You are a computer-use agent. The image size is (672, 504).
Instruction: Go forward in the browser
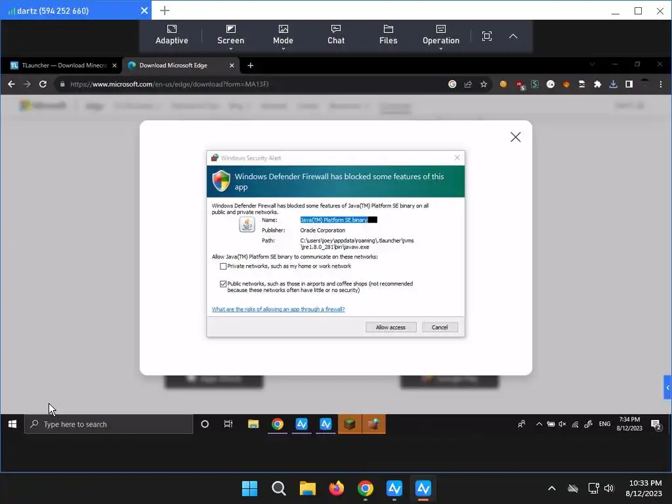(27, 84)
